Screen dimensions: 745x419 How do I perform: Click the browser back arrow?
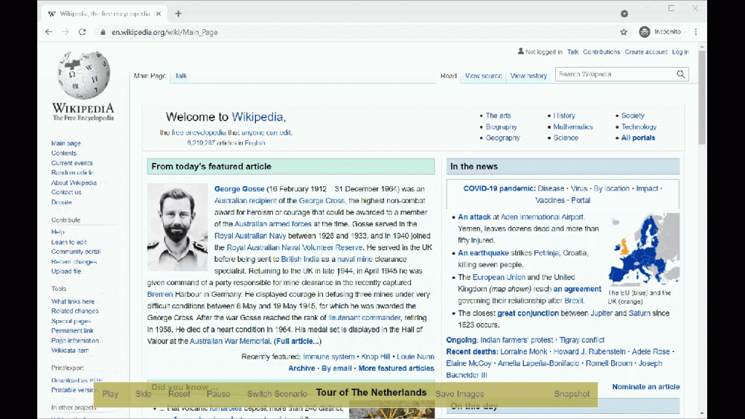click(49, 32)
